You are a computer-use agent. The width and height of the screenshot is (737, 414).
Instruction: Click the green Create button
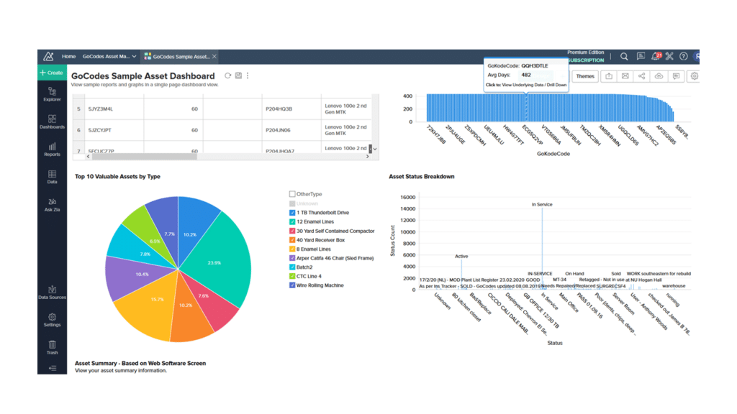tap(52, 73)
